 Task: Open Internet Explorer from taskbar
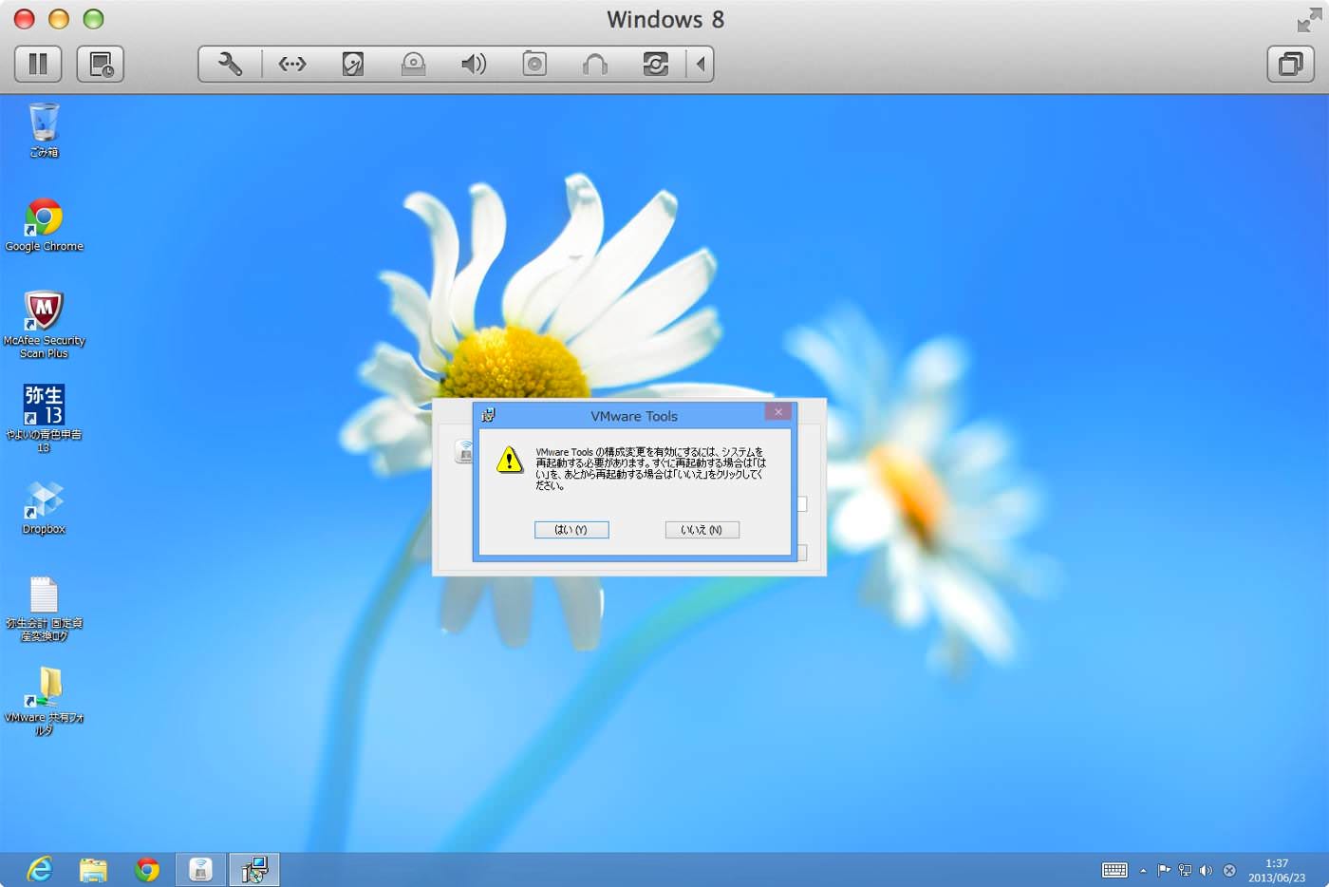[x=40, y=869]
